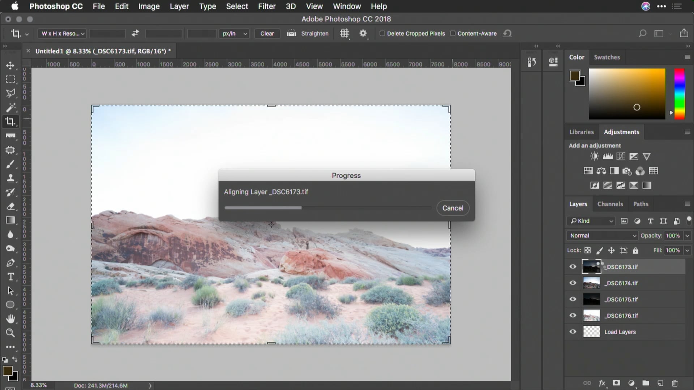Switch to the Swatches tab

tap(607, 57)
